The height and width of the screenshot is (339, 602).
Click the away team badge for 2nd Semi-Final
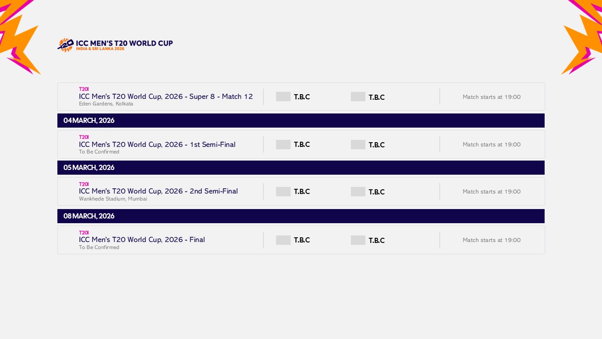point(358,191)
